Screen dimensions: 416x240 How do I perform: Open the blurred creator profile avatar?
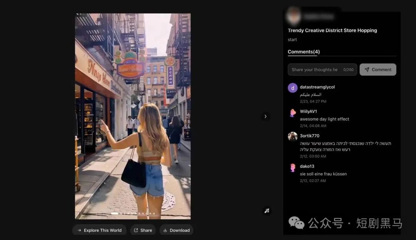294,16
